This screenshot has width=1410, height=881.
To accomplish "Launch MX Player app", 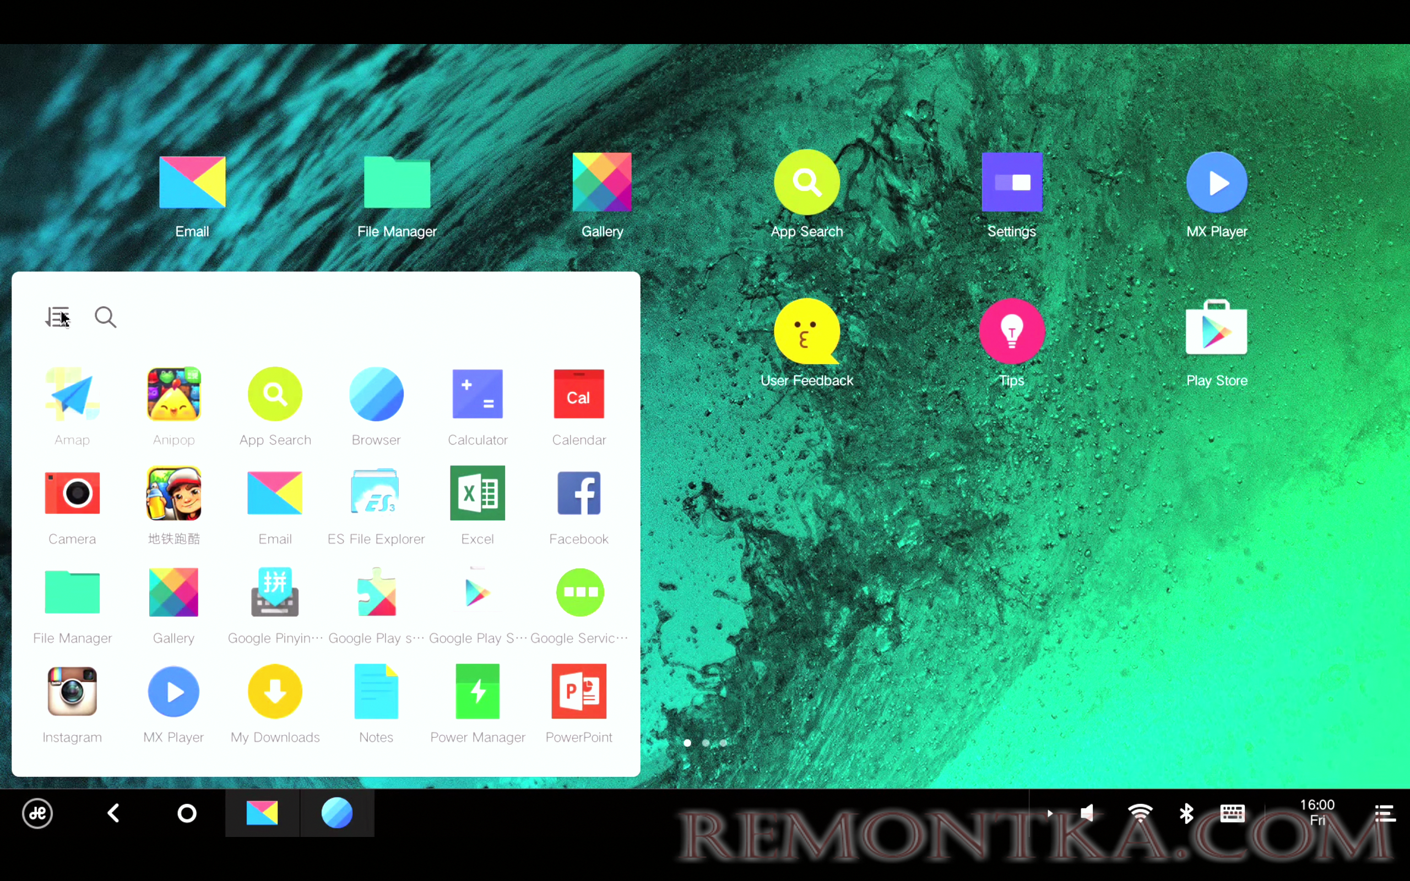I will (1216, 183).
